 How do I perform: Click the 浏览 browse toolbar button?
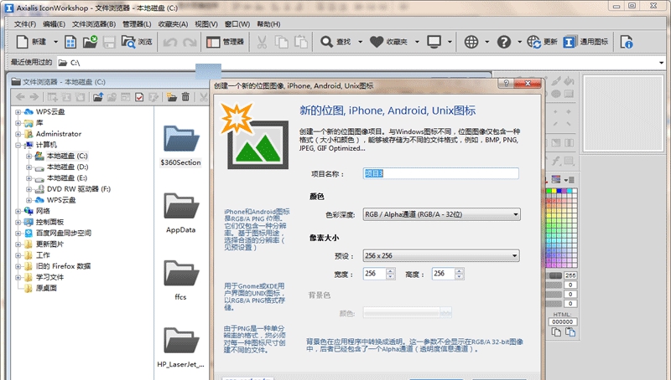point(137,42)
